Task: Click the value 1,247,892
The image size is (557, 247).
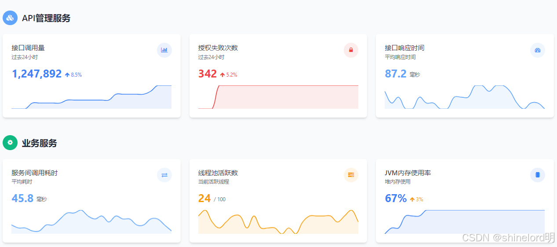Action: point(36,74)
